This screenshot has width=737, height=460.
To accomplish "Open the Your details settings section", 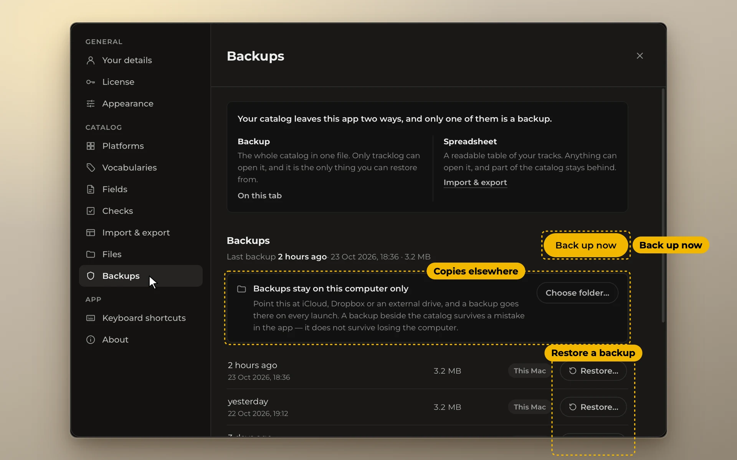I will pos(140,60).
